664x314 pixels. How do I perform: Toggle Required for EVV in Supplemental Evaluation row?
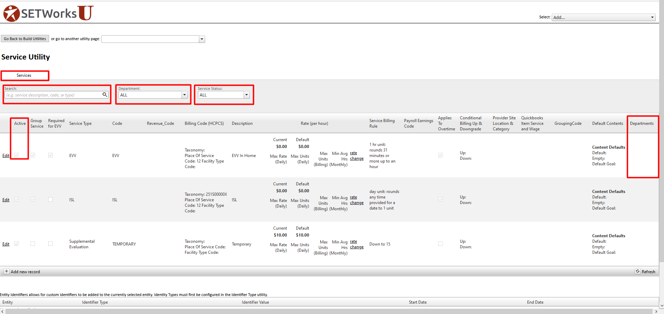click(x=51, y=244)
